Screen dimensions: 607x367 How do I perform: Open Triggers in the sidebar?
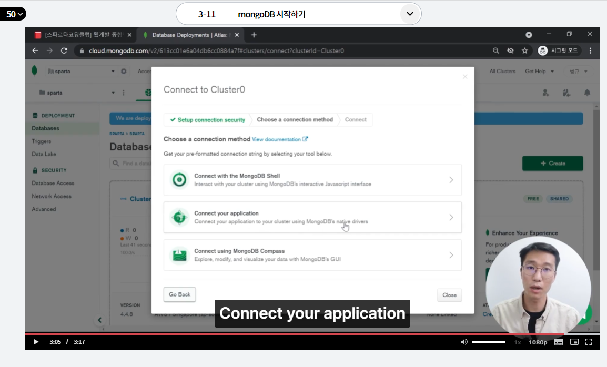pos(42,141)
